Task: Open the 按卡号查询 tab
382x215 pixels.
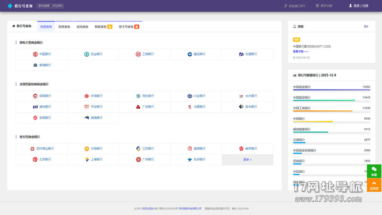Action: pyautogui.click(x=129, y=27)
